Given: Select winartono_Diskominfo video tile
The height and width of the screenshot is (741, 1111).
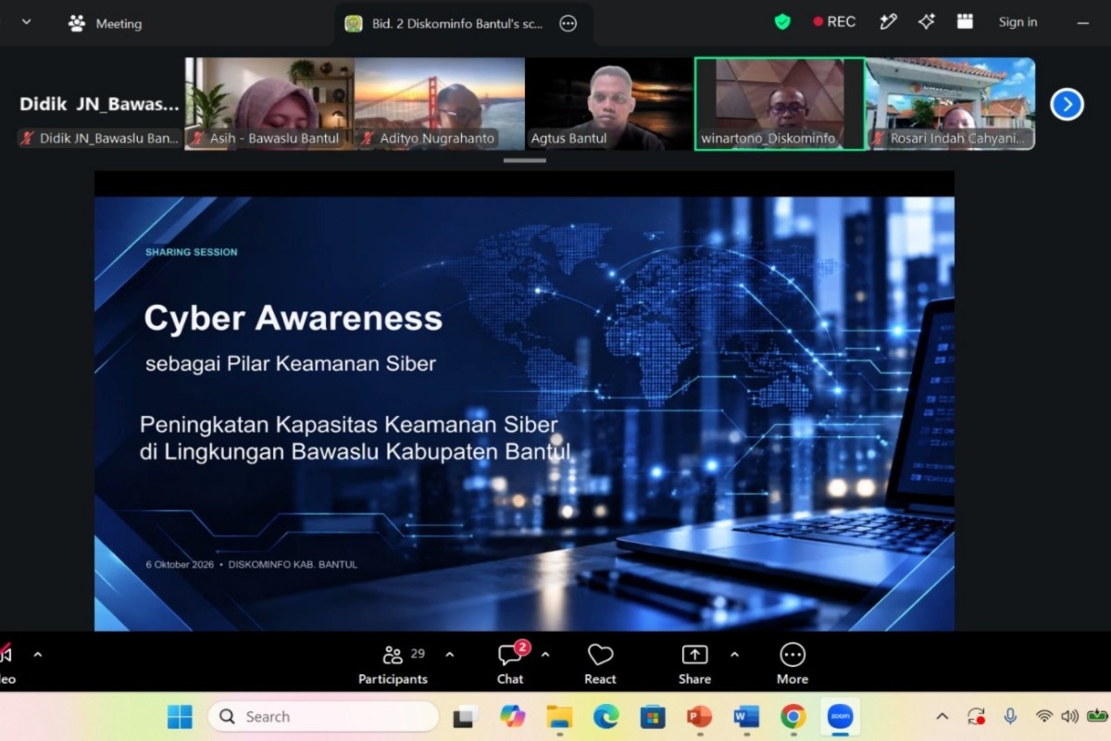Looking at the screenshot, I should (780, 104).
